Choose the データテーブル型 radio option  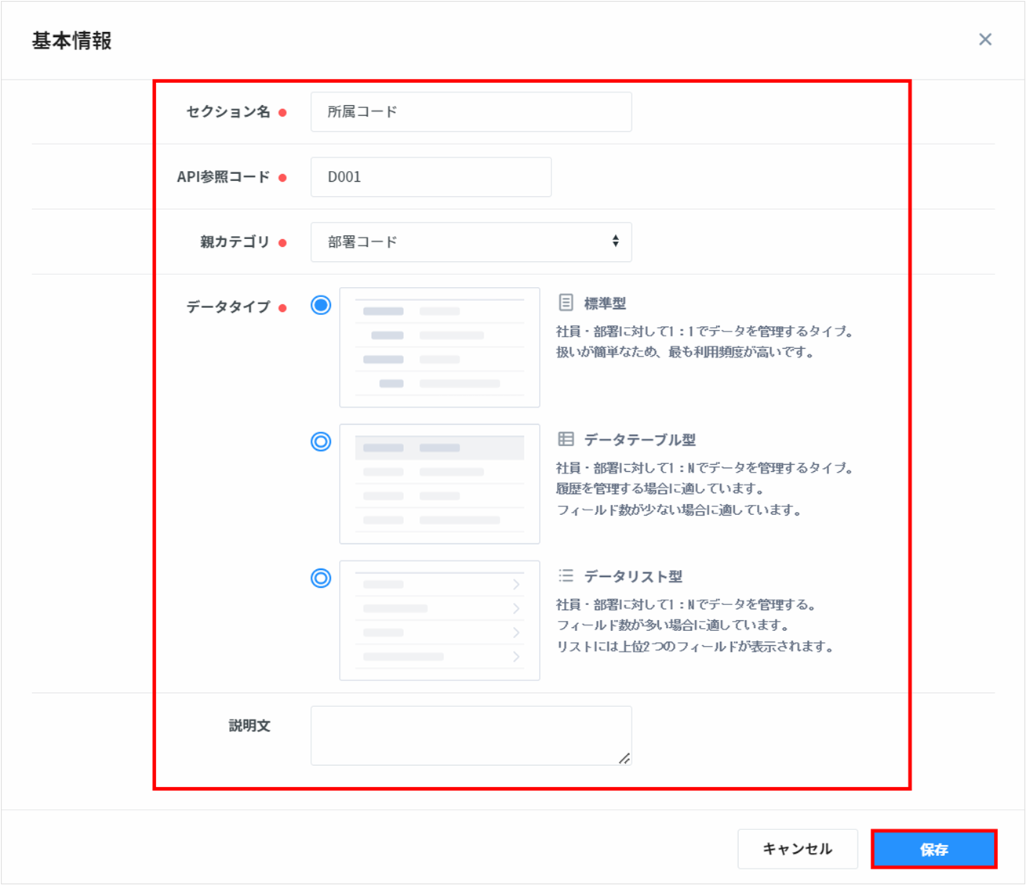(321, 441)
